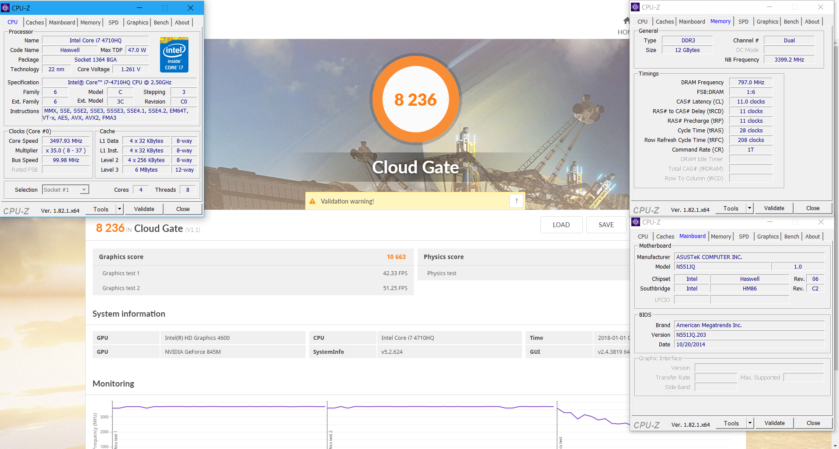Click the home icon in 3DMark header

pos(626,21)
